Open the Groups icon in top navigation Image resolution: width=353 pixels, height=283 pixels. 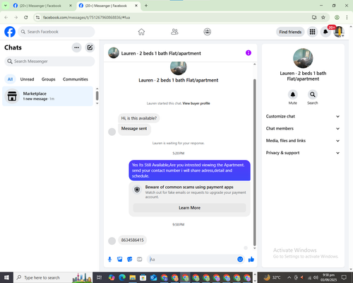(x=207, y=32)
